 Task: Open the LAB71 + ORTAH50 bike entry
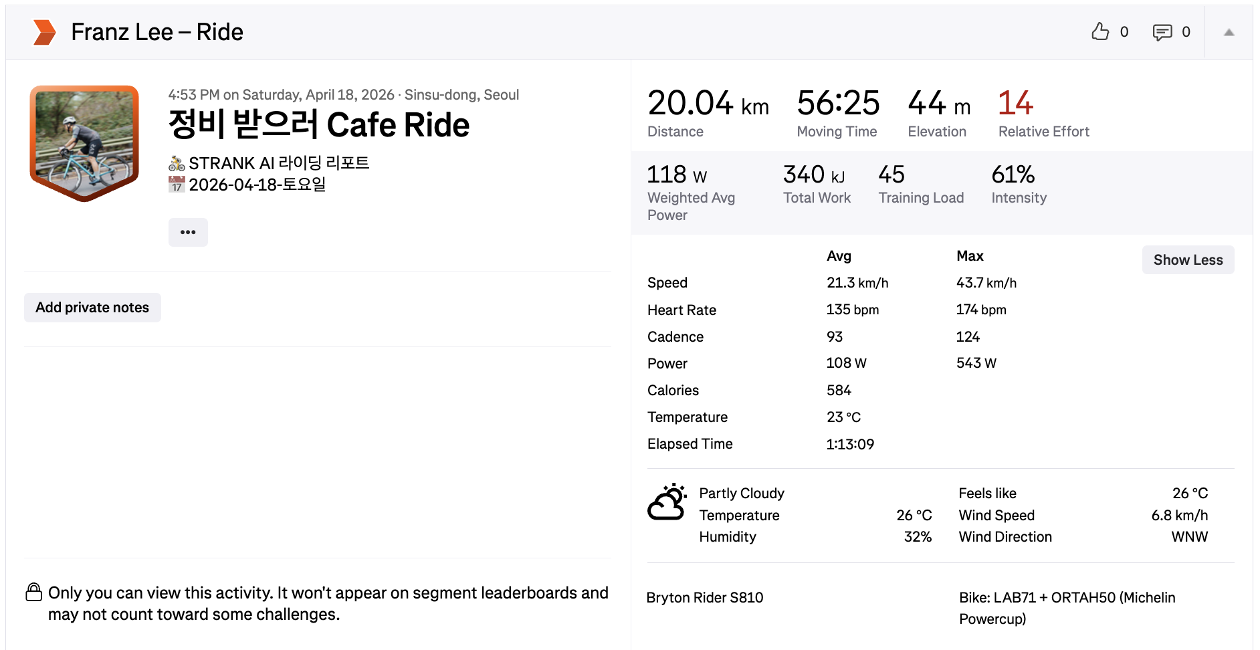pyautogui.click(x=1067, y=608)
